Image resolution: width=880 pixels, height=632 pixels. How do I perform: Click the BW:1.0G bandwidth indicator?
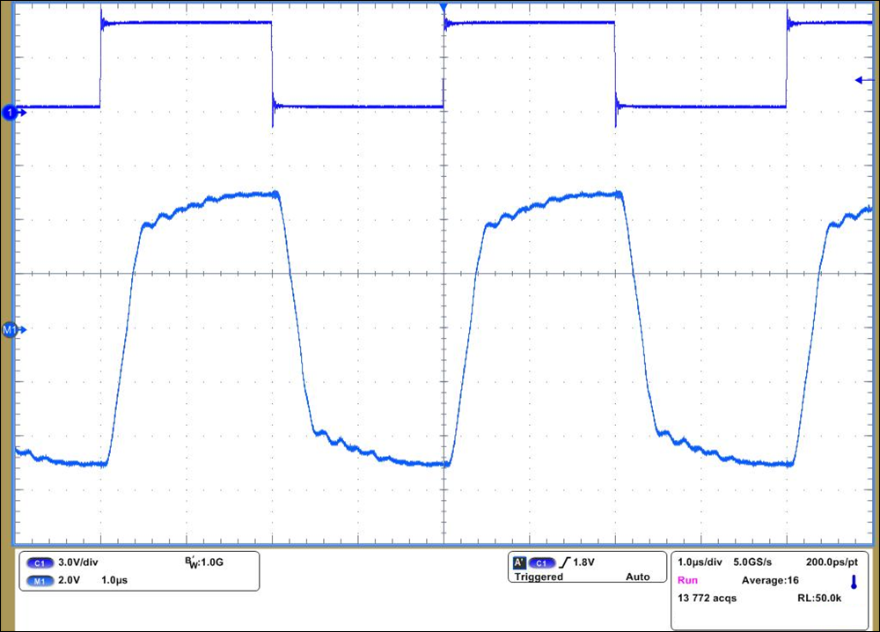pyautogui.click(x=206, y=561)
